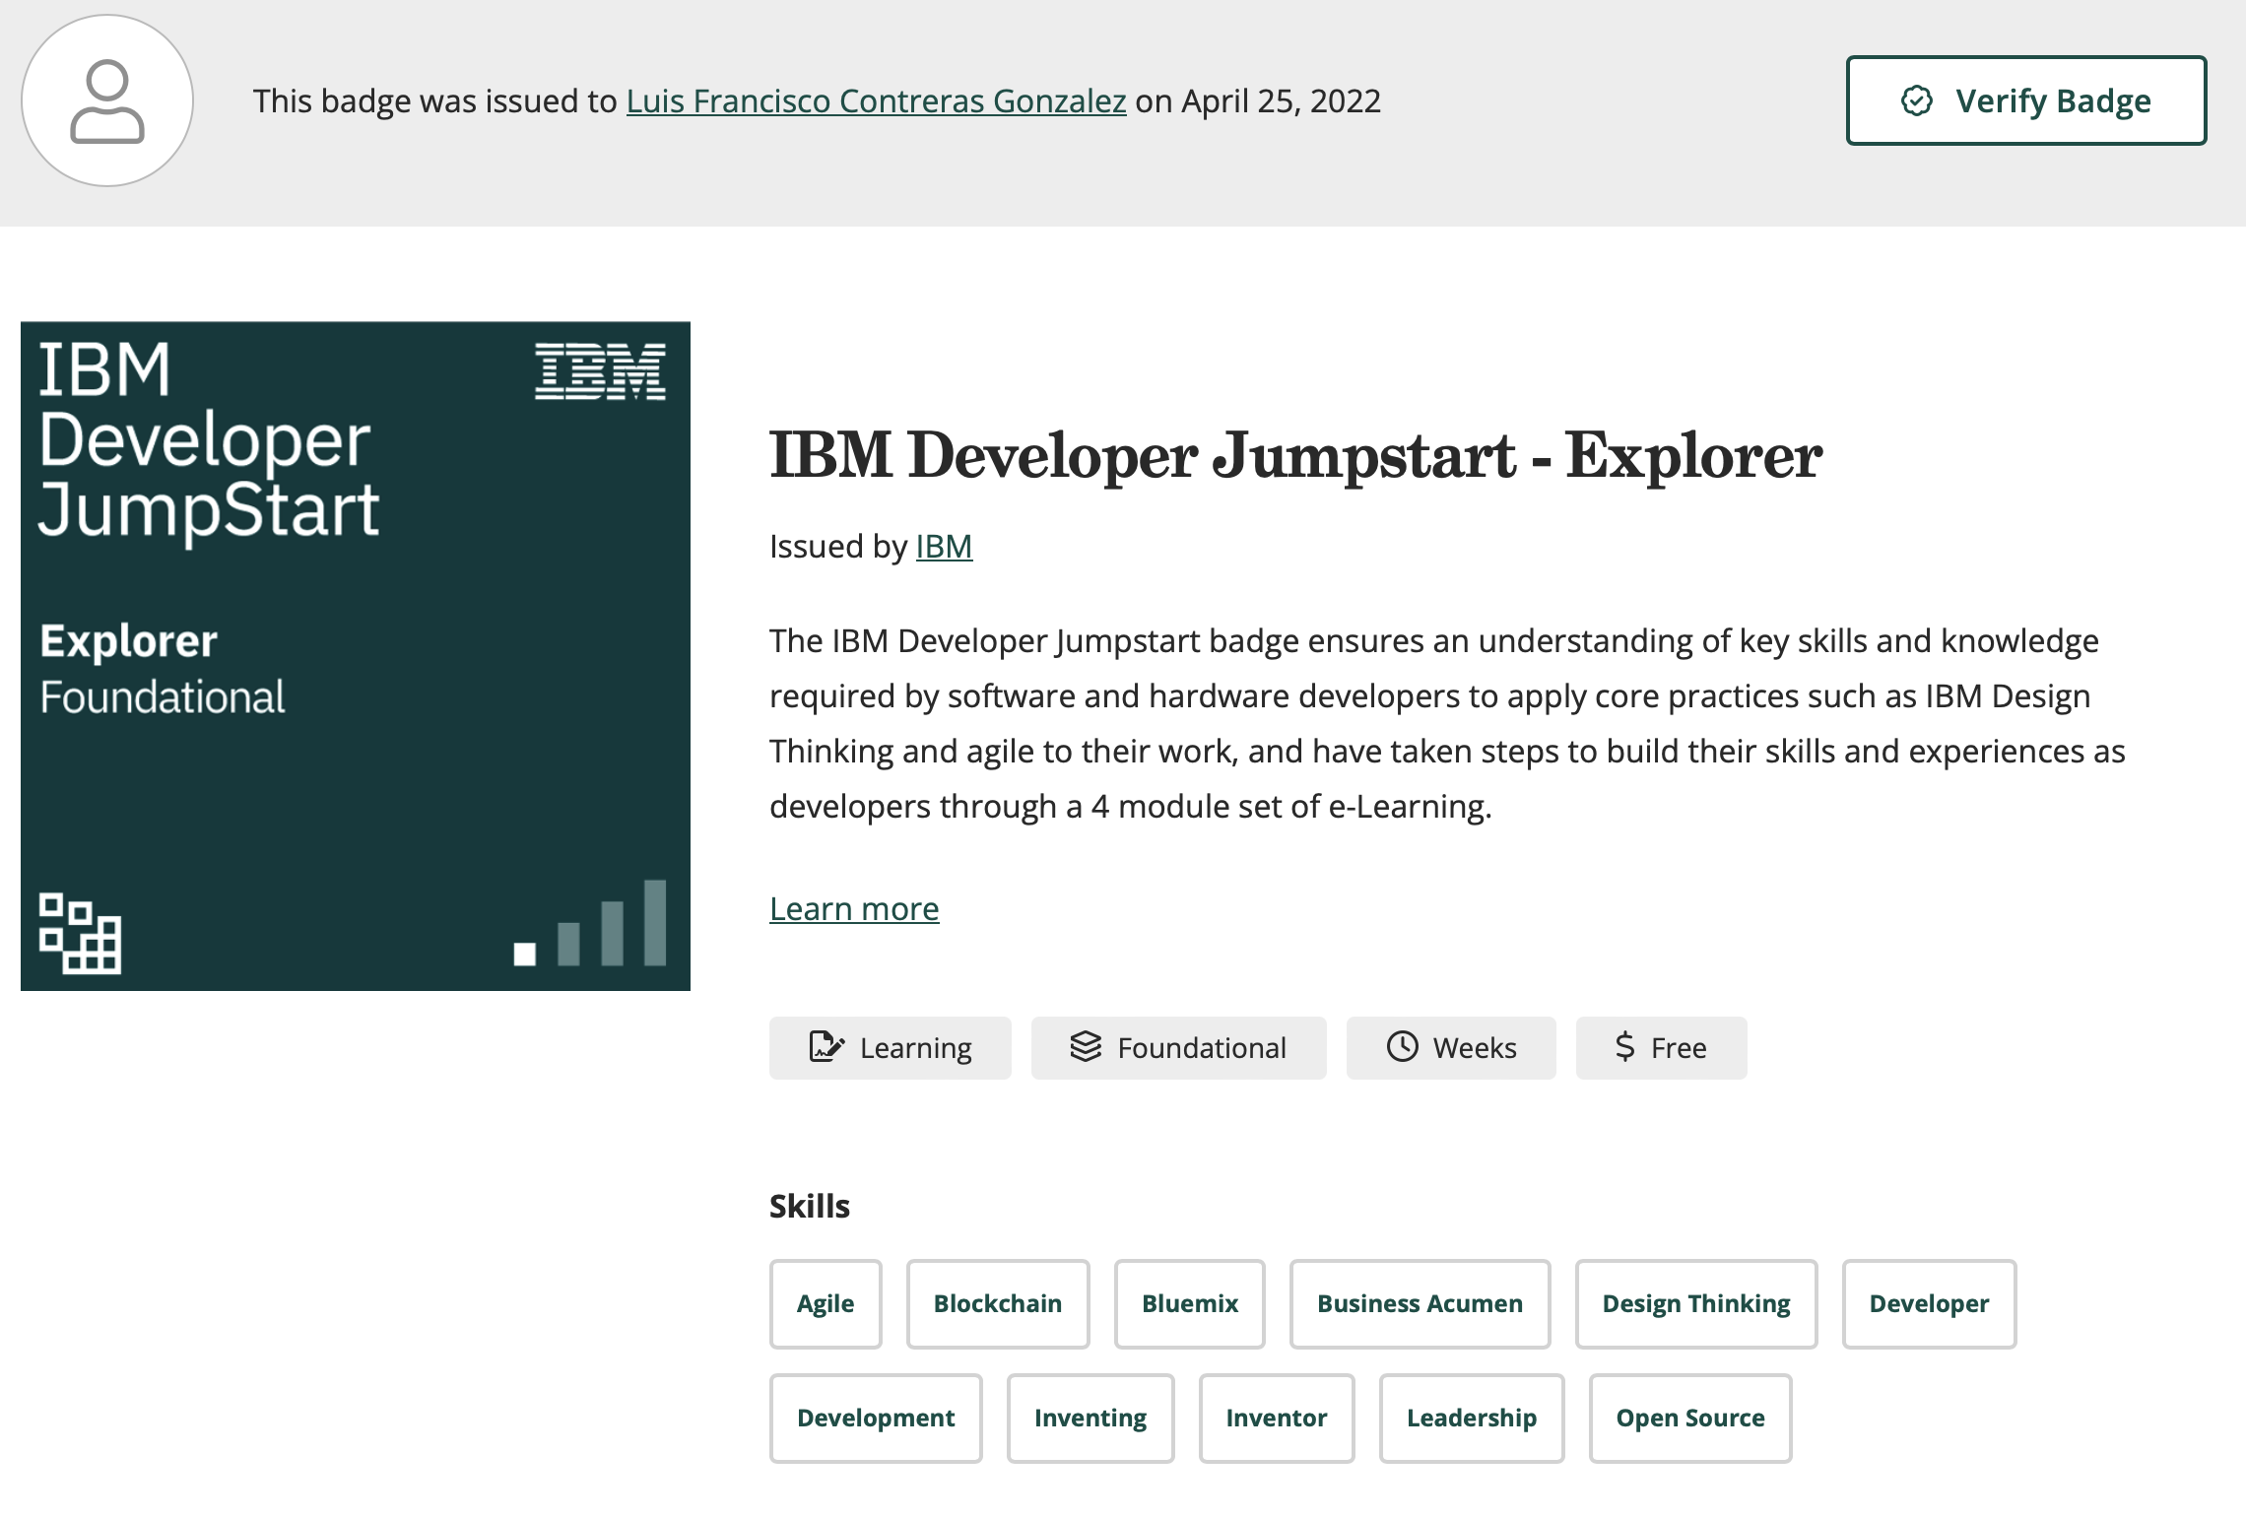Open the IBM issuer link

(944, 546)
